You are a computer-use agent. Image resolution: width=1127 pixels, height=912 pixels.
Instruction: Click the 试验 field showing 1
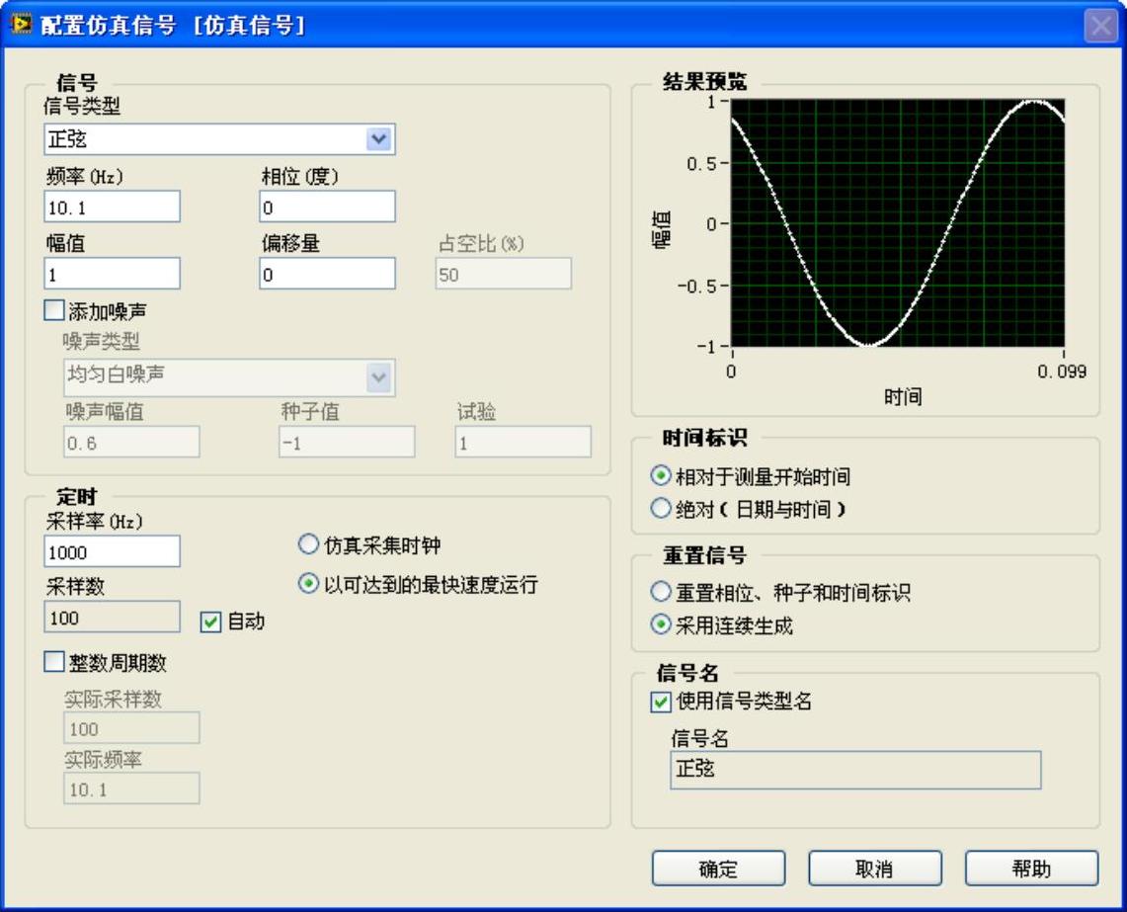coord(523,443)
